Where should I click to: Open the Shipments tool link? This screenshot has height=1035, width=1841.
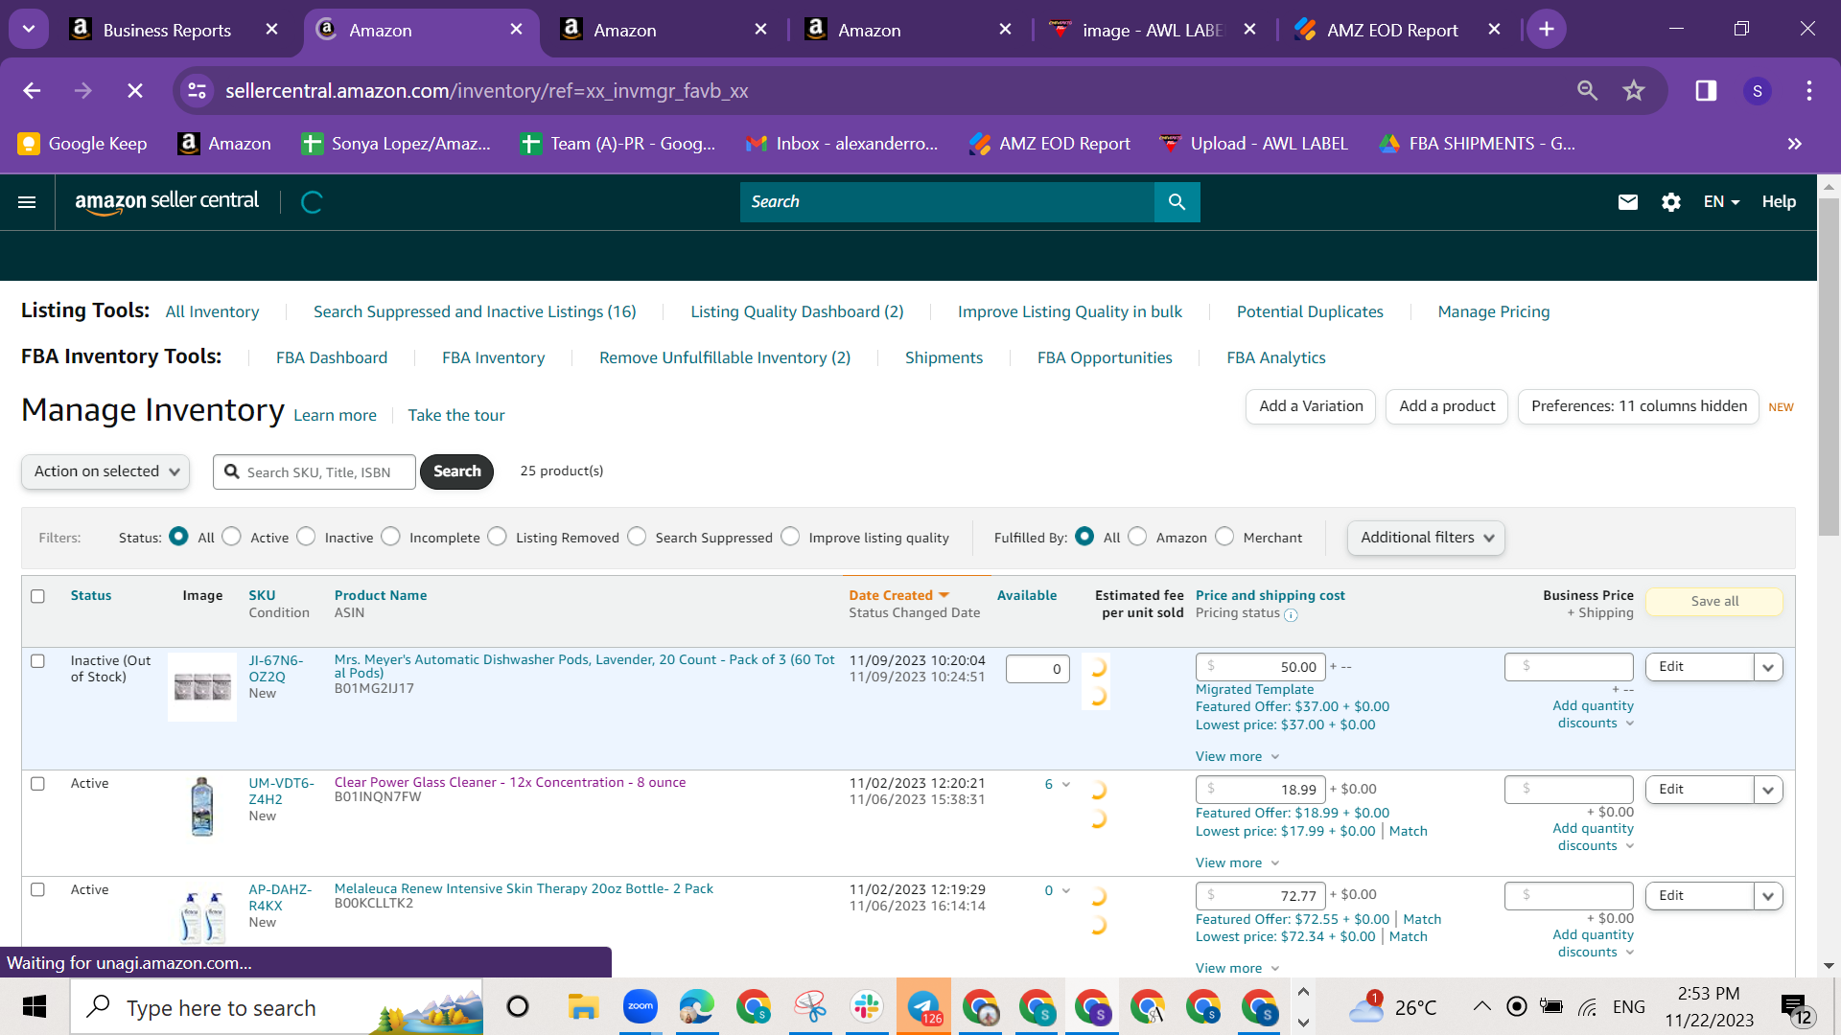[944, 358]
